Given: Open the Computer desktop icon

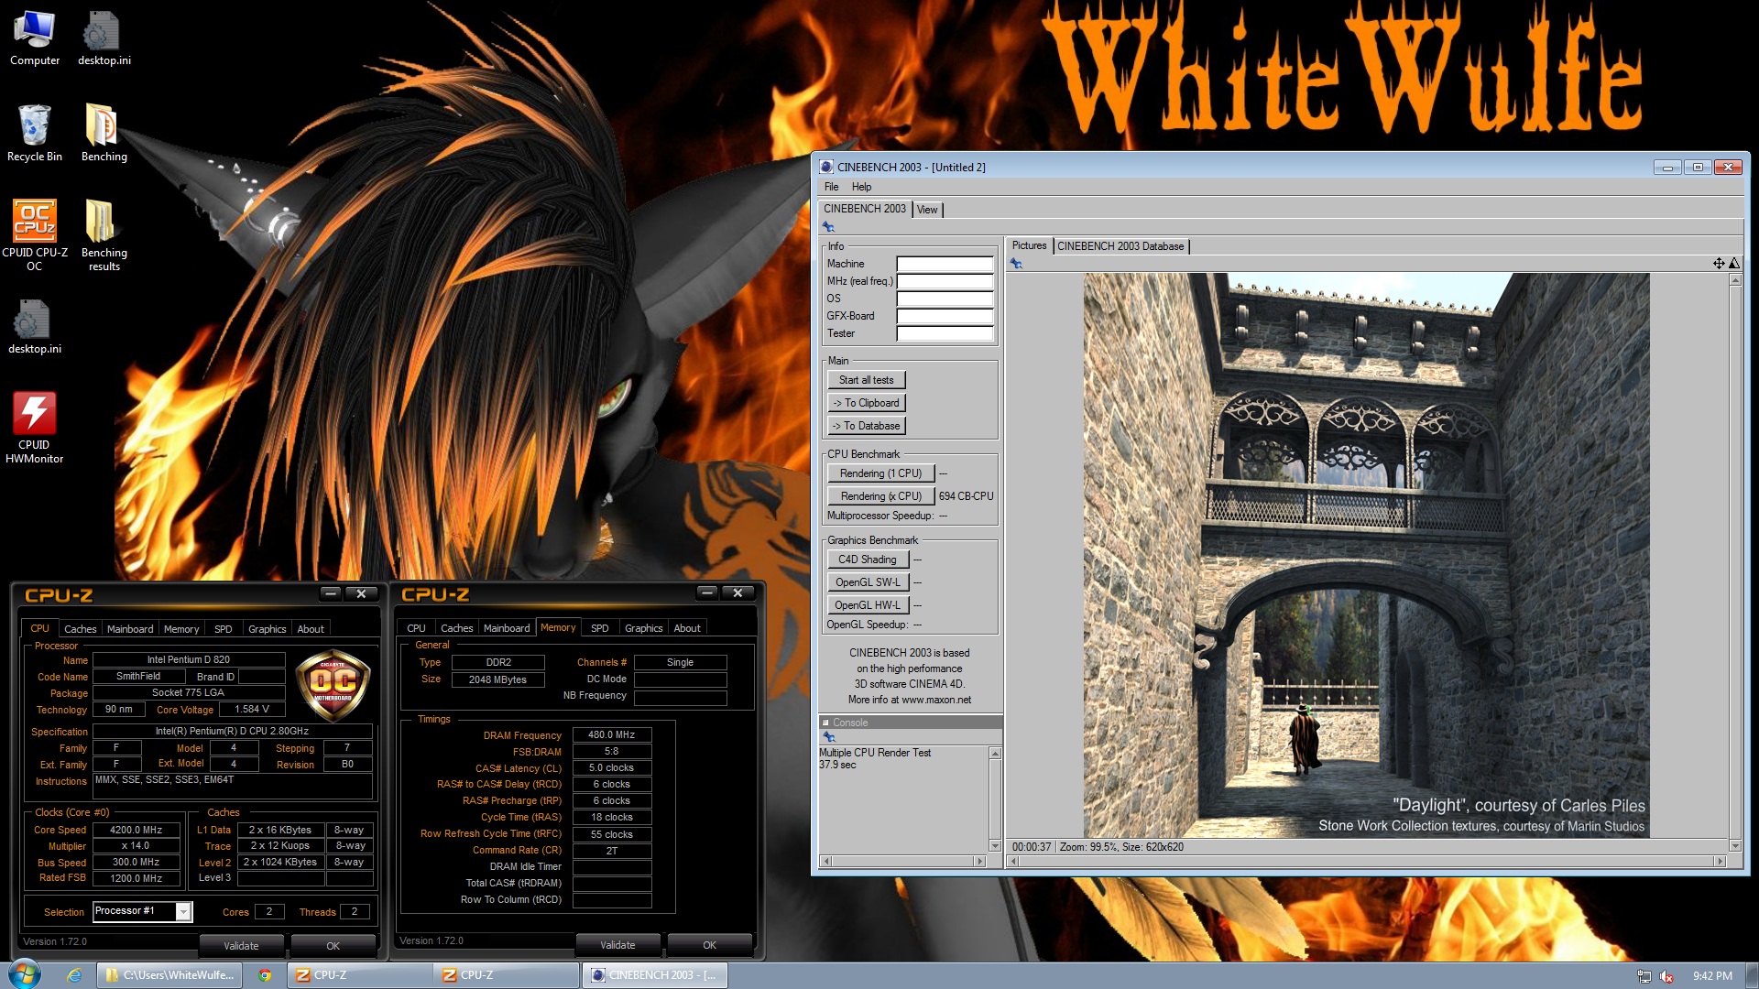Looking at the screenshot, I should (x=35, y=38).
